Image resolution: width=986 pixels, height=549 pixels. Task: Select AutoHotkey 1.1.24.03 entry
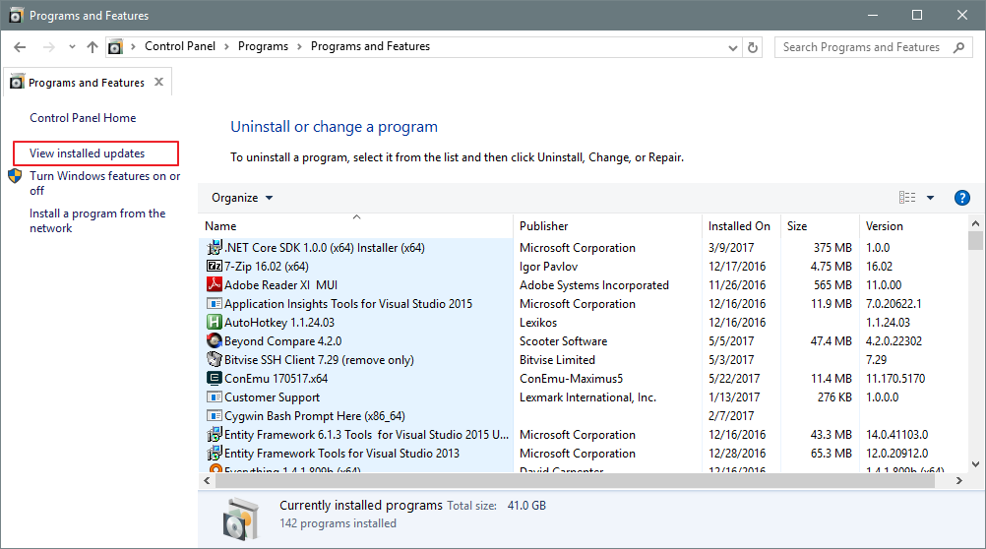coord(279,323)
